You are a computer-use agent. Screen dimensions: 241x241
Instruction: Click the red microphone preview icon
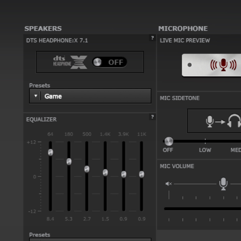[223, 65]
